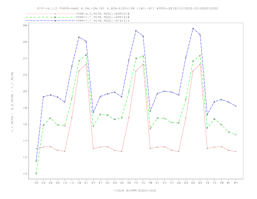Click x-axis tick label 03
The width and height of the screenshot is (257, 199).
[43, 183]
